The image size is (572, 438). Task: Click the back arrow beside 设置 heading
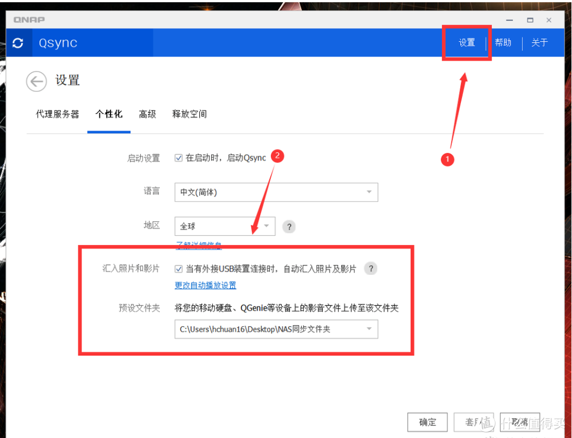click(36, 81)
